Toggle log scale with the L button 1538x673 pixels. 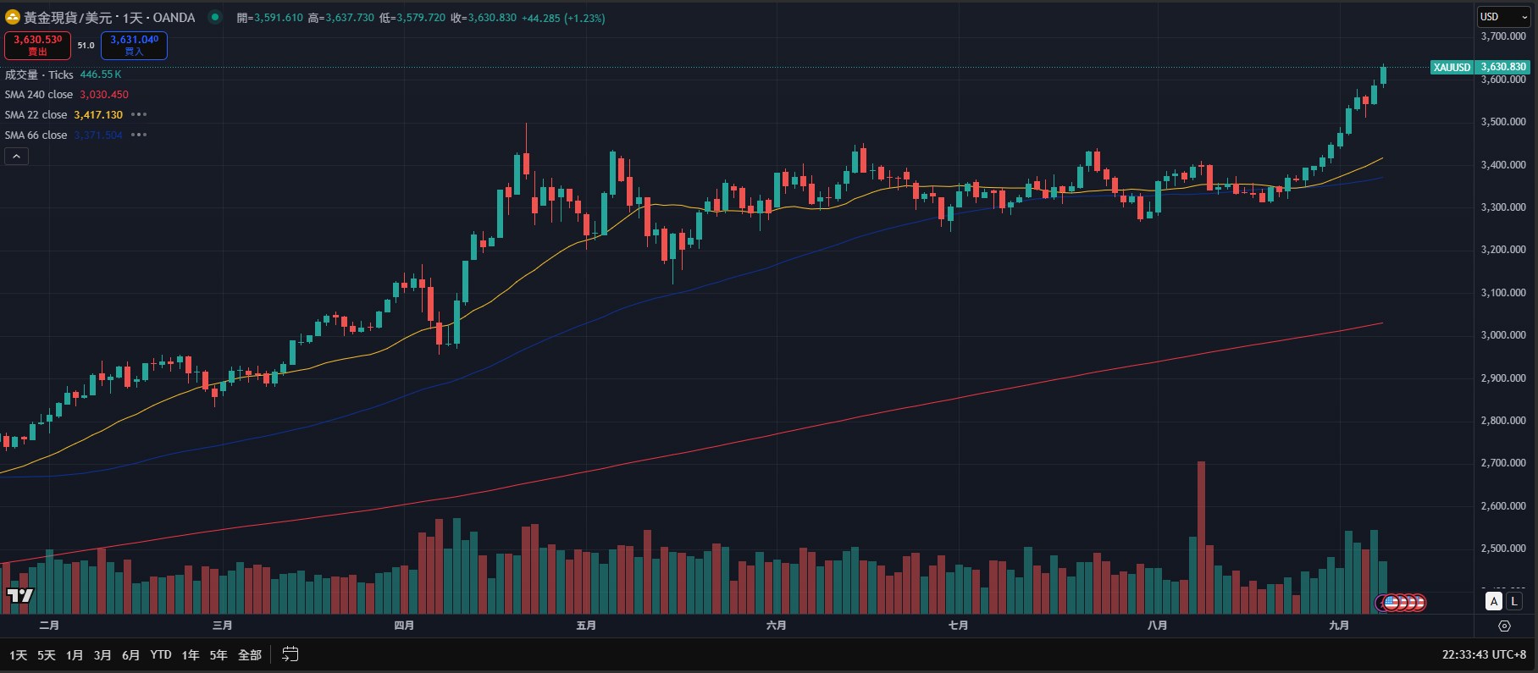coord(1514,601)
